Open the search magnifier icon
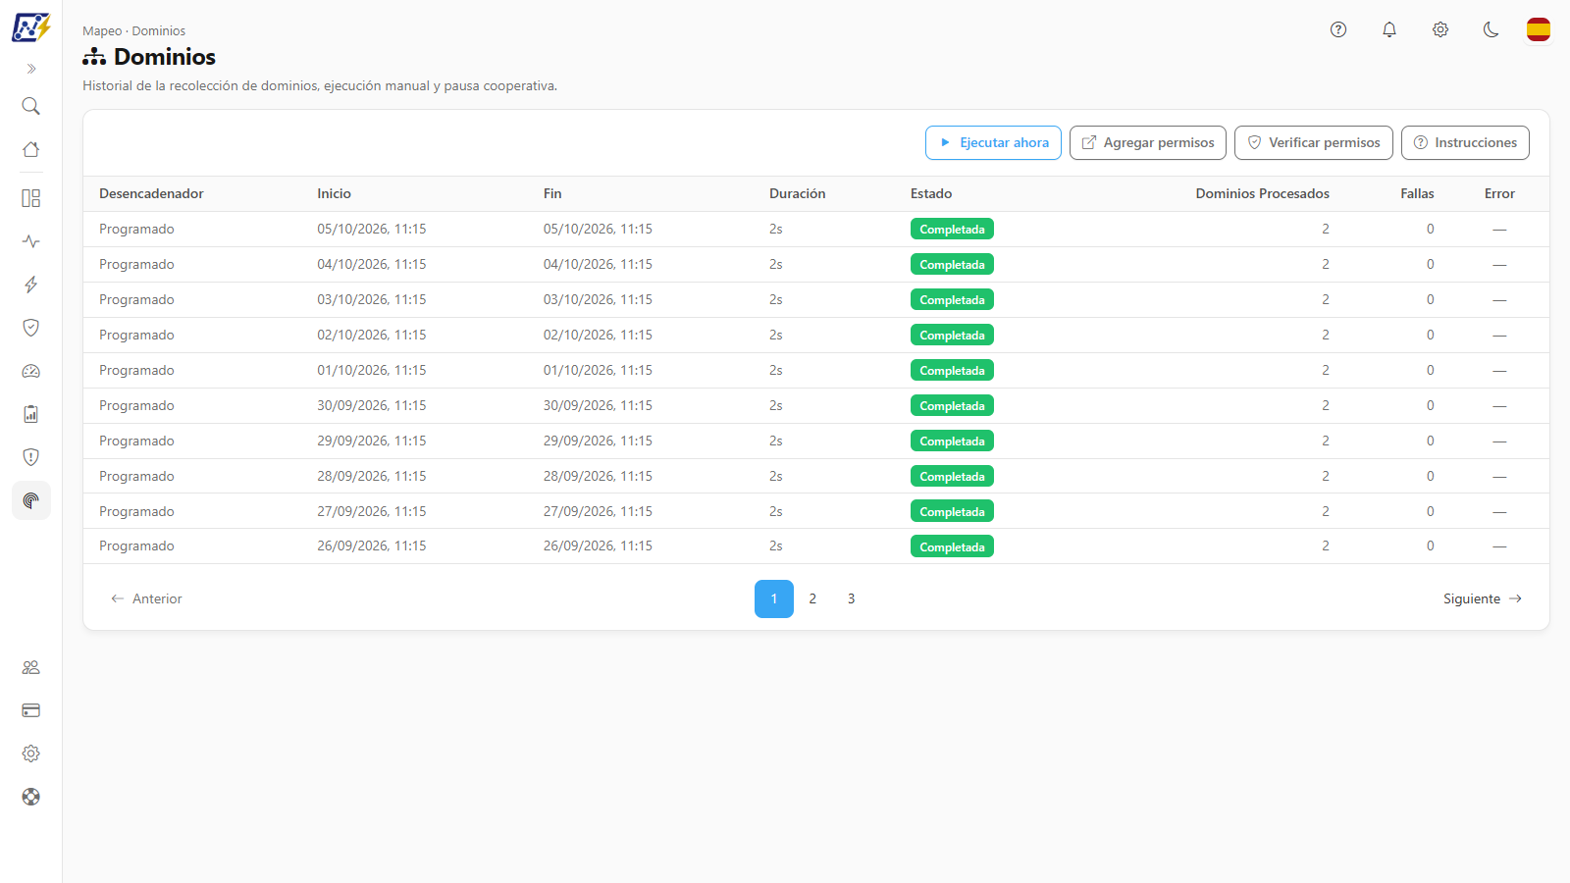 coord(31,106)
